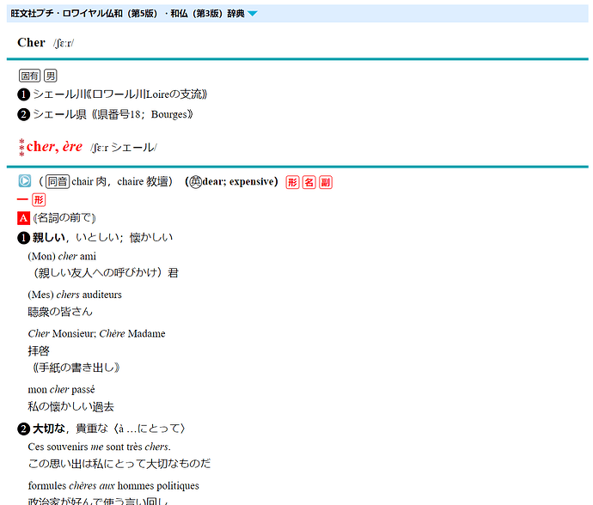Click the homophone 'chaire 教壇'
Image resolution: width=593 pixels, height=505 pixels.
pyautogui.click(x=143, y=182)
